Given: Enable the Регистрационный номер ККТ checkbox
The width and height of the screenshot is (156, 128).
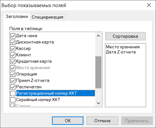Looking at the screenshot, I should pyautogui.click(x=13, y=93).
